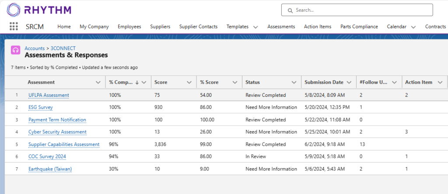Switch to the Parts Compliance tab
Screen dimensions: 448x194
tap(359, 27)
